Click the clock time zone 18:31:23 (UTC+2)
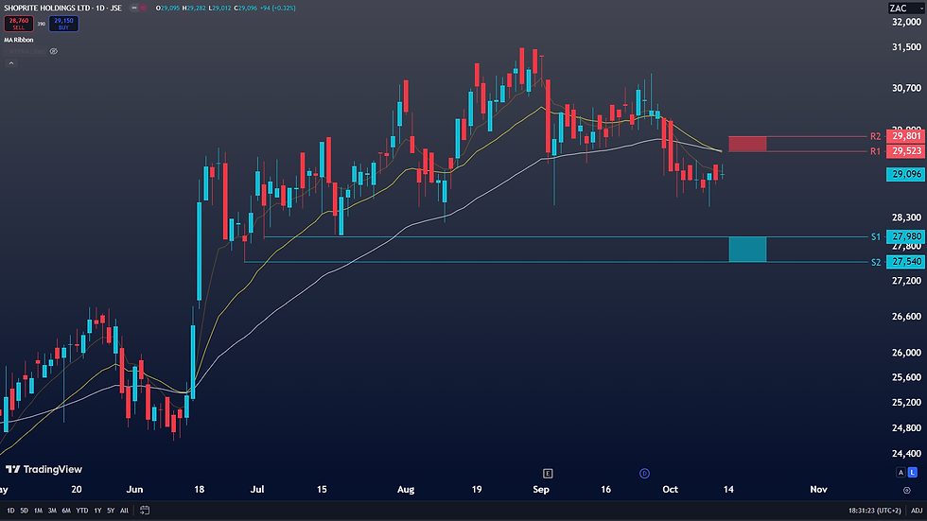Viewport: 927px width, 521px height. pos(874,511)
